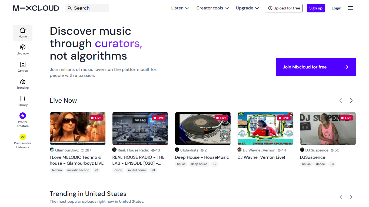369x207 pixels.
Task: Open DJ Suspence live thumbnail
Action: 328,129
